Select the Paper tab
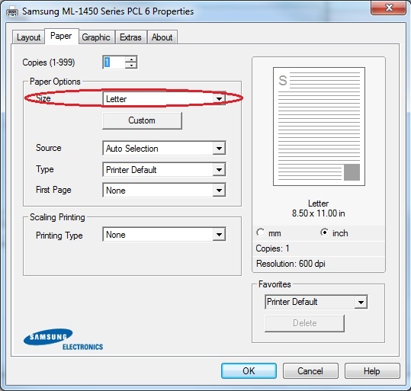Screen dimensions: 411x391 click(x=61, y=36)
